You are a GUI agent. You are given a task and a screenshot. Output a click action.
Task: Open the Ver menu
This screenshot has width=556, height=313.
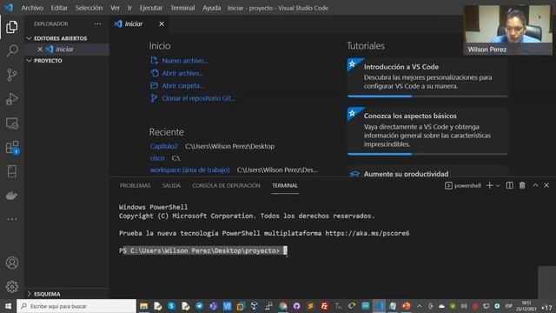[x=115, y=8]
